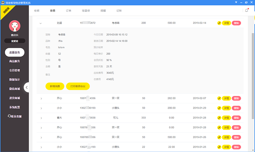Screen dimensions: 255x152
Task: Click the notification bell icon
Action: click(246, 11)
